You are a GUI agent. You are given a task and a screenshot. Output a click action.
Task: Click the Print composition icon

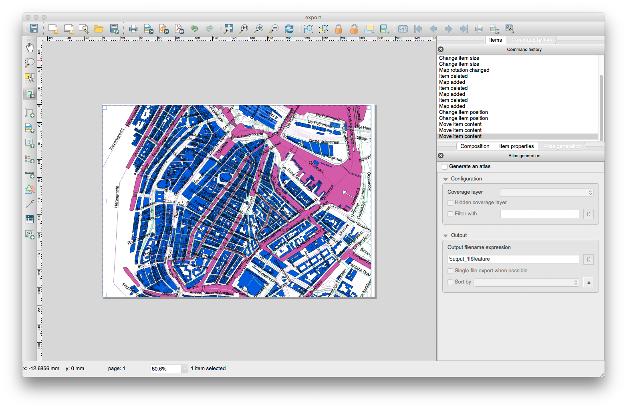(133, 29)
